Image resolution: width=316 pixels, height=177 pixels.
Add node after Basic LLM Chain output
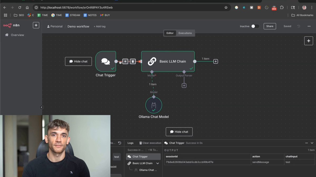[216, 61]
